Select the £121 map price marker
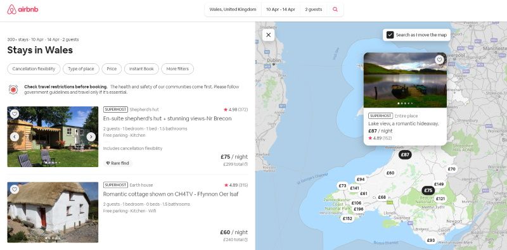This screenshot has width=507, height=250. [440, 199]
